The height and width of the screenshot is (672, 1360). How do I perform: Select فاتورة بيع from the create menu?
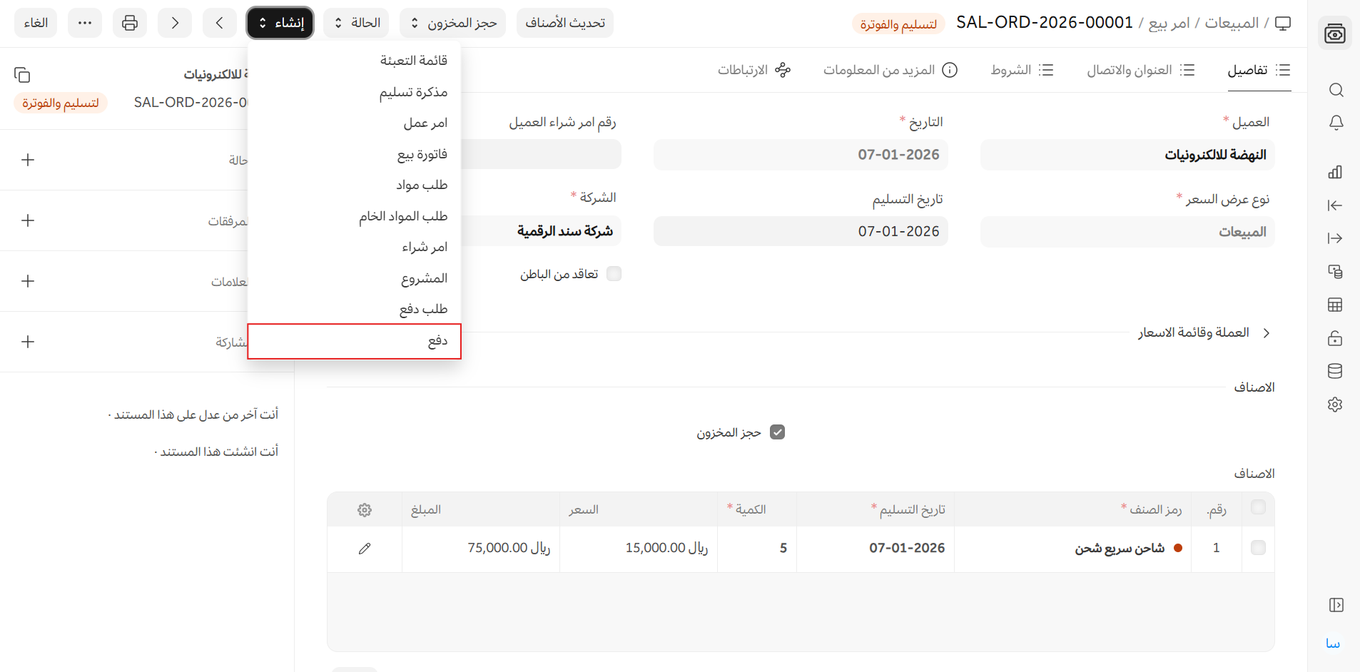pos(422,154)
